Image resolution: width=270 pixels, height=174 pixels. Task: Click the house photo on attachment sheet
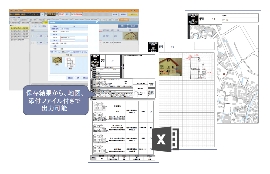(x=170, y=67)
